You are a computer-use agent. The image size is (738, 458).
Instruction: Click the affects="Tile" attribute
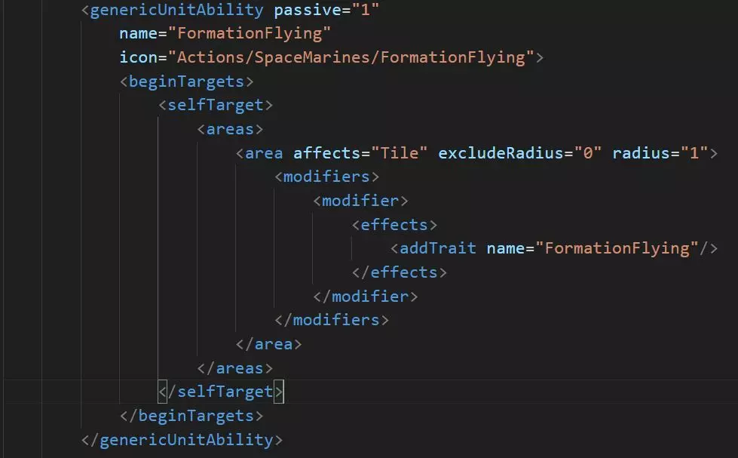[360, 154]
